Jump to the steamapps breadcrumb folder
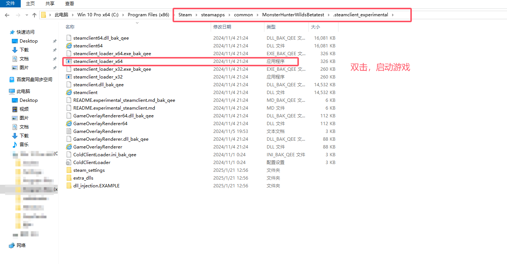507x264 pixels. tap(213, 15)
